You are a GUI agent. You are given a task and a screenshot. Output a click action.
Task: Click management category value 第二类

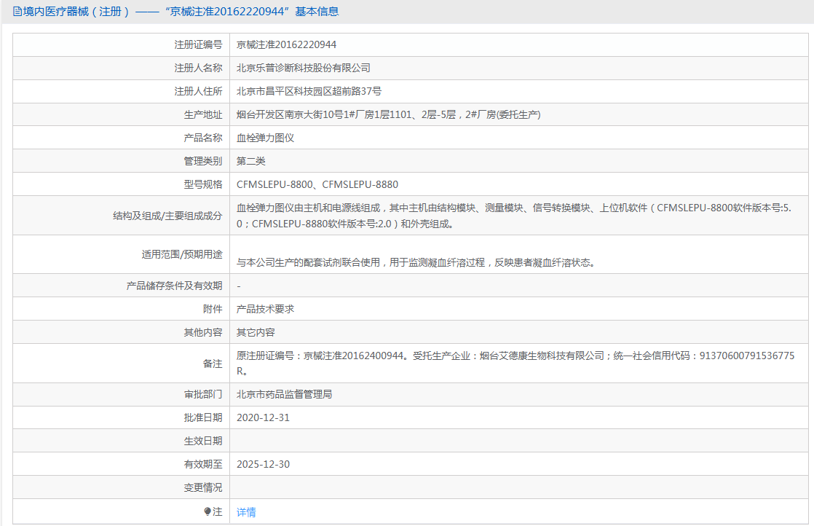250,162
